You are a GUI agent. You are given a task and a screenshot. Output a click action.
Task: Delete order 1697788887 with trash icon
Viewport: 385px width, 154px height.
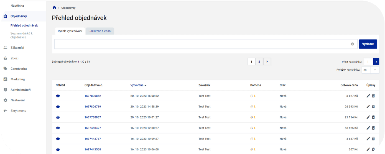pos(373,117)
